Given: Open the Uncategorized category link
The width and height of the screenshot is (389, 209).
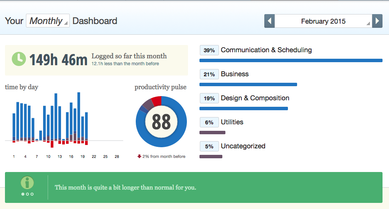Looking at the screenshot, I should [x=243, y=146].
